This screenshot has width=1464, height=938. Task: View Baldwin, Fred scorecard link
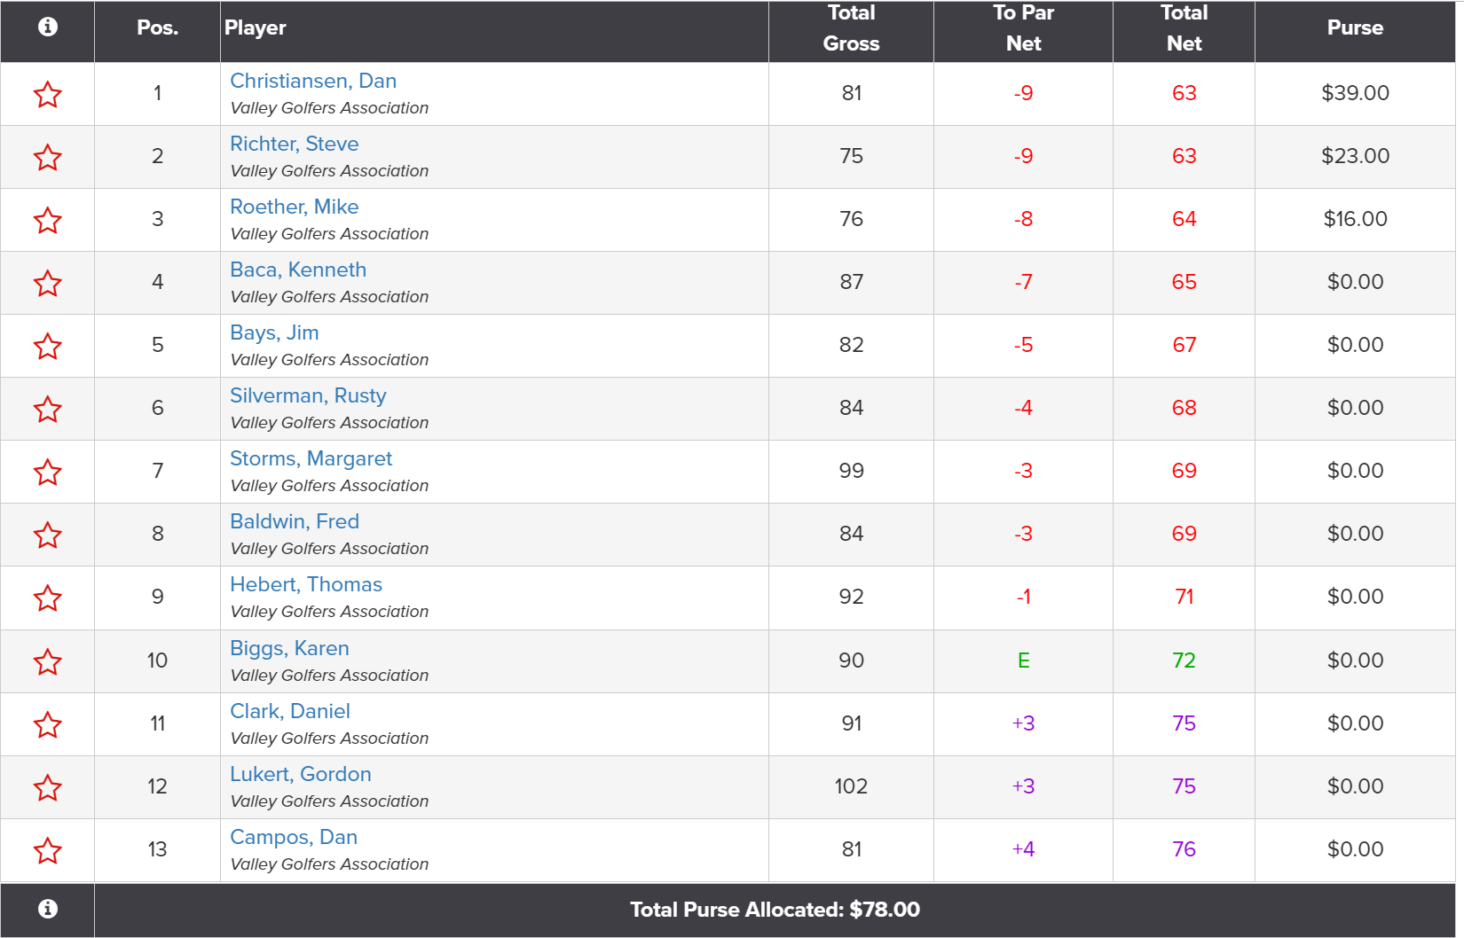tap(295, 521)
